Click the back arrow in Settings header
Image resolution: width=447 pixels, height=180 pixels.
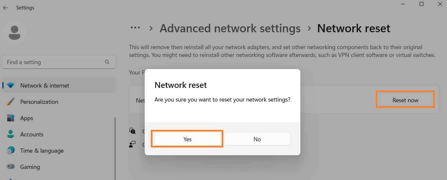click(x=6, y=8)
